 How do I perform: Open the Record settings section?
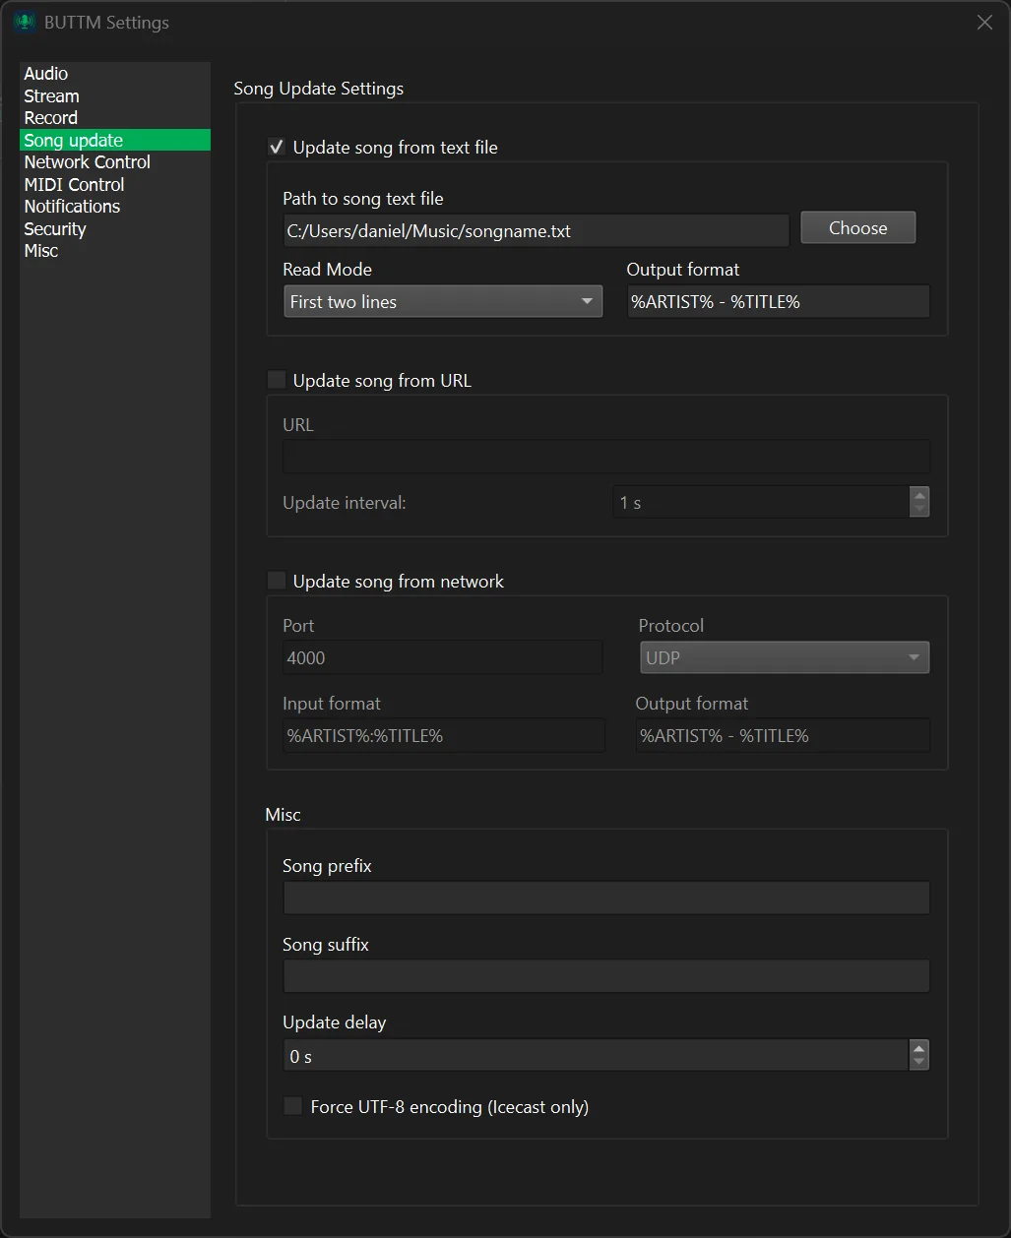pyautogui.click(x=50, y=117)
